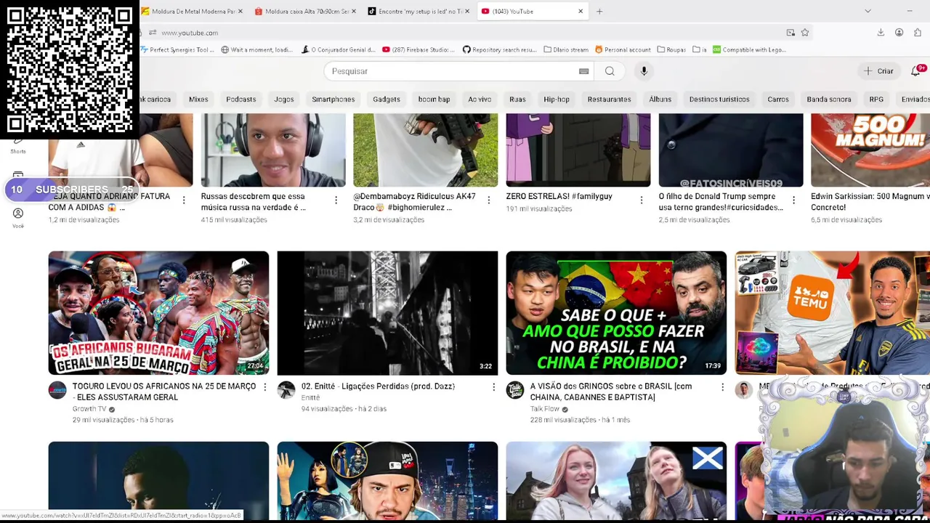
Task: Open Talk Flow channel avatar
Action: click(515, 390)
